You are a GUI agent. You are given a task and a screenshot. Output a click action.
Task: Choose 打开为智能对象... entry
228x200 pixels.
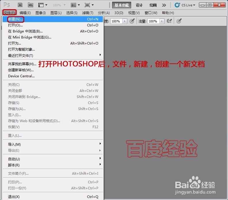pyautogui.click(x=53, y=49)
